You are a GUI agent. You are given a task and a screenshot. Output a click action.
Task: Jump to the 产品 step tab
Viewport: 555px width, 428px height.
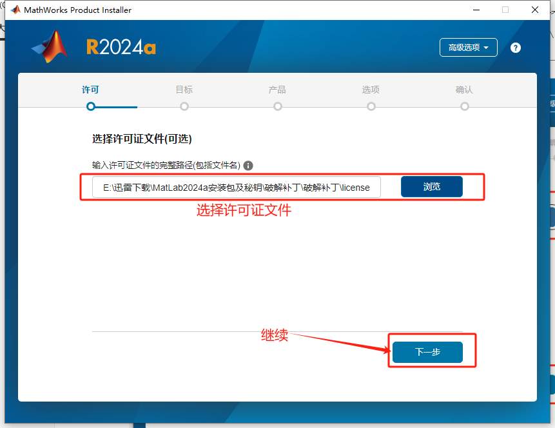(278, 90)
